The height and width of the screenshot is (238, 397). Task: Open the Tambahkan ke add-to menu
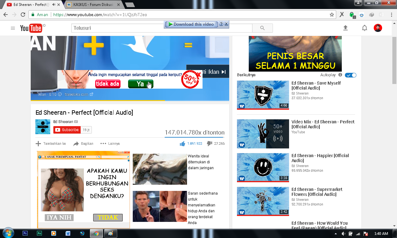[51, 143]
